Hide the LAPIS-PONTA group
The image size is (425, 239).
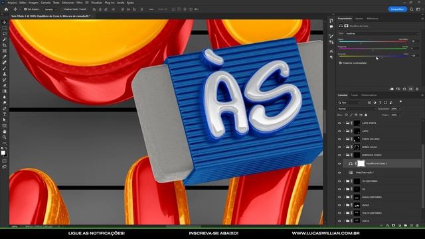coord(339,123)
